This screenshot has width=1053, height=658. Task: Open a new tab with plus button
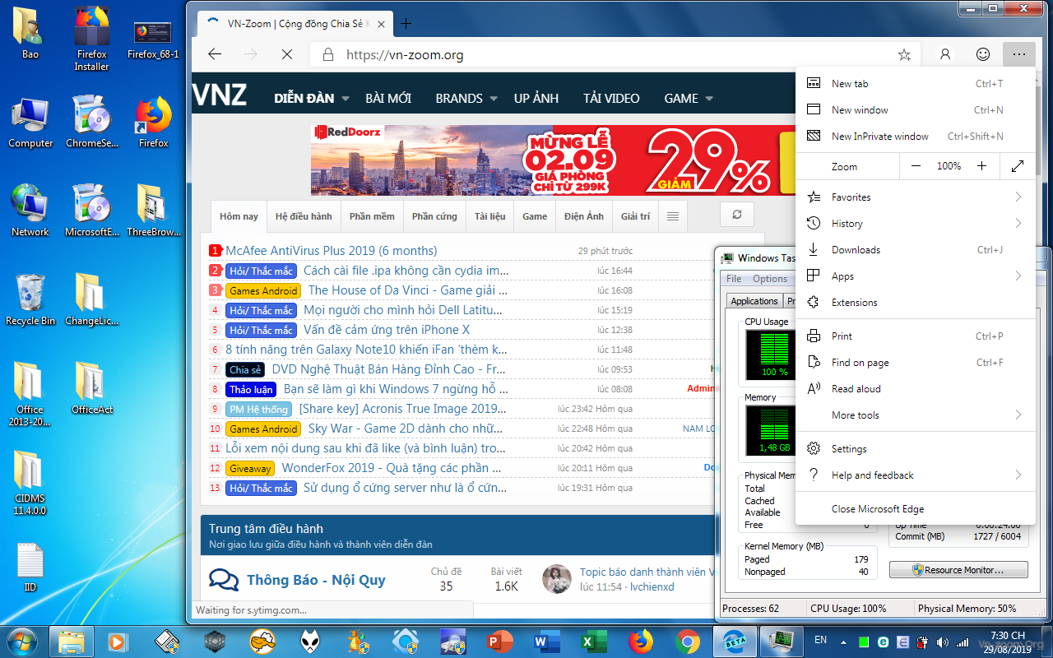[405, 23]
